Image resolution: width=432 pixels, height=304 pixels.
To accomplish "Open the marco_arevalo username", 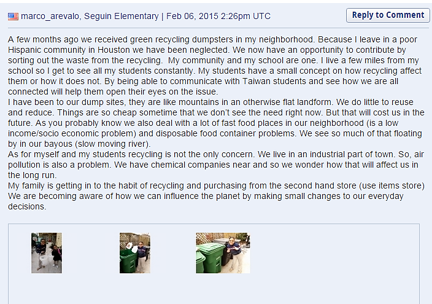I will [x=50, y=17].
